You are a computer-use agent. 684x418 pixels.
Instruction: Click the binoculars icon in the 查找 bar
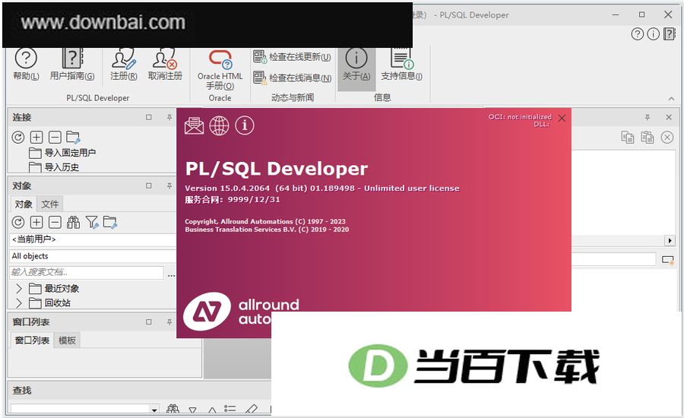pos(173,410)
